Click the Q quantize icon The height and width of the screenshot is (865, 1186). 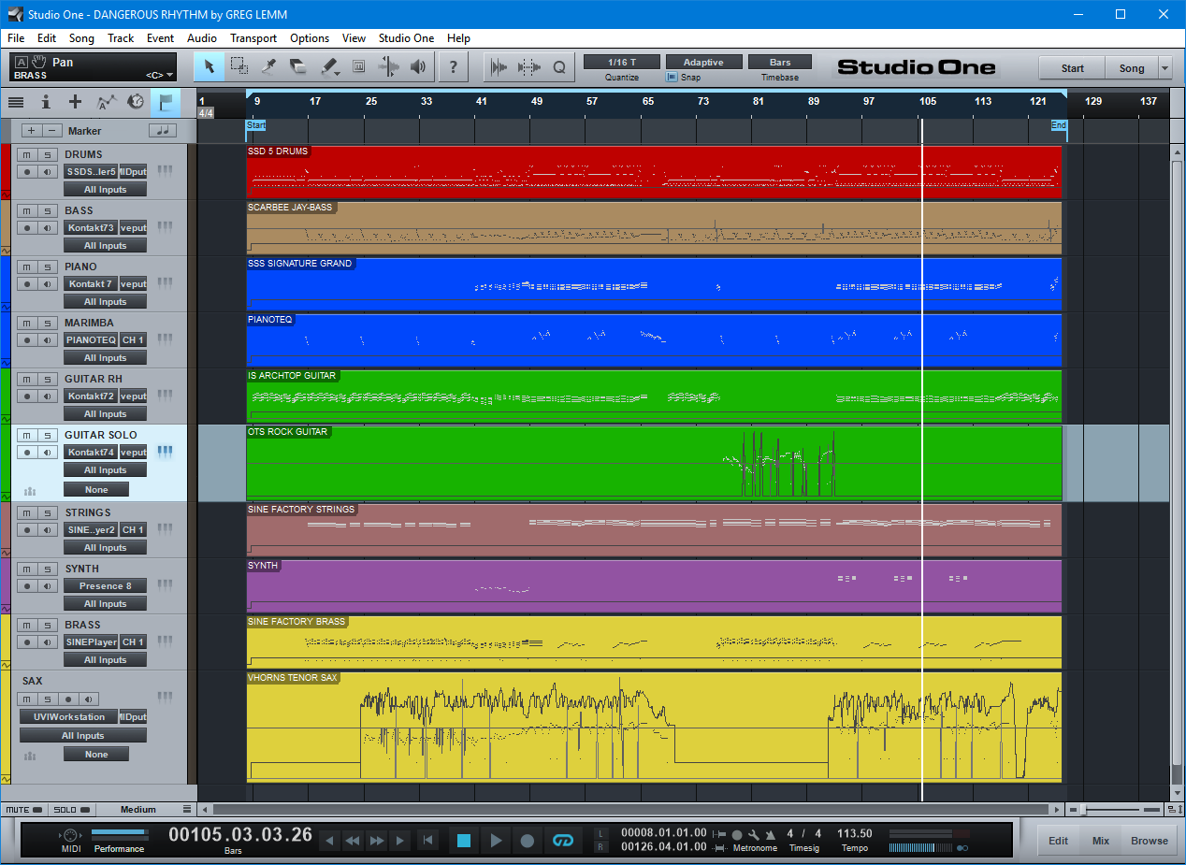(x=559, y=66)
